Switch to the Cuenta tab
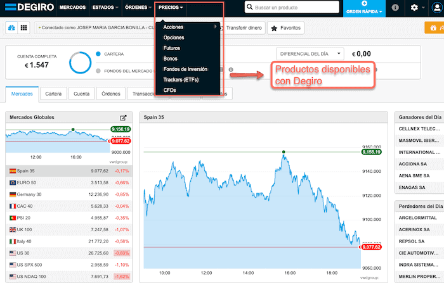Image resolution: width=444 pixels, height=285 pixels. click(82, 94)
